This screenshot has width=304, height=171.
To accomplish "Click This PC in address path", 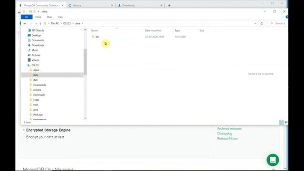I will coord(55,23).
